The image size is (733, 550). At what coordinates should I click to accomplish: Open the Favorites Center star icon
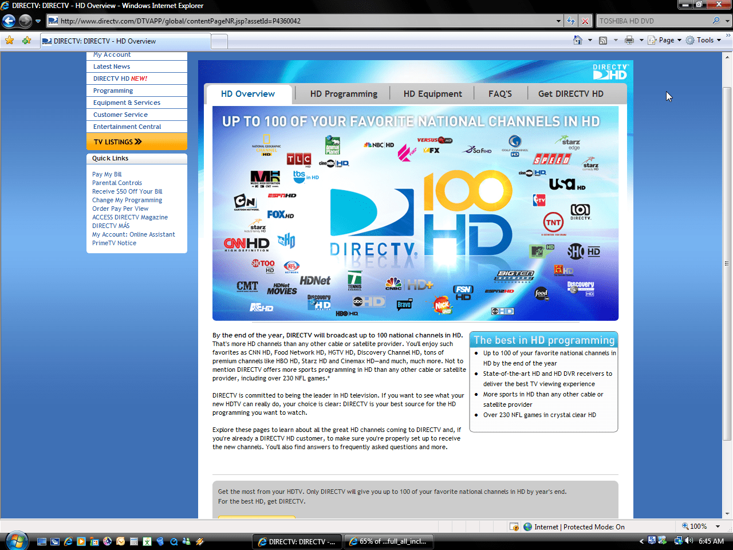[9, 40]
